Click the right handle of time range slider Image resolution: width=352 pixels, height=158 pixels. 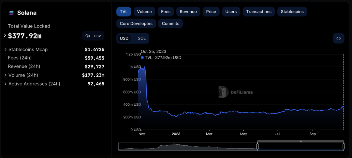pyautogui.click(x=344, y=146)
